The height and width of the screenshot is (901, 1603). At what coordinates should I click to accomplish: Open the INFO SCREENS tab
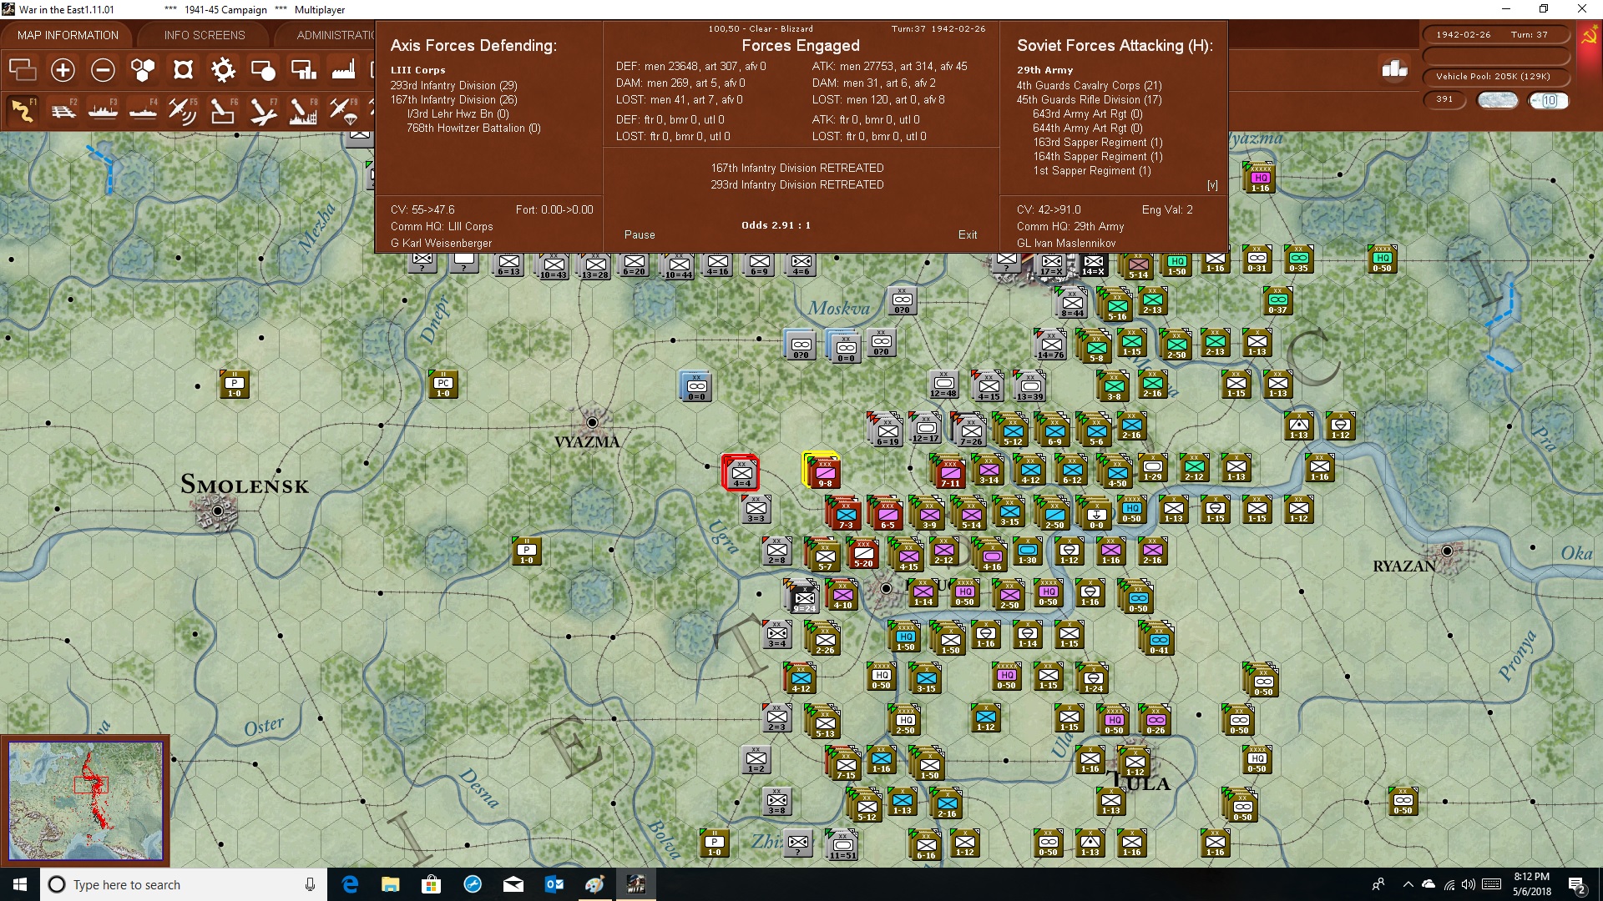click(x=205, y=35)
